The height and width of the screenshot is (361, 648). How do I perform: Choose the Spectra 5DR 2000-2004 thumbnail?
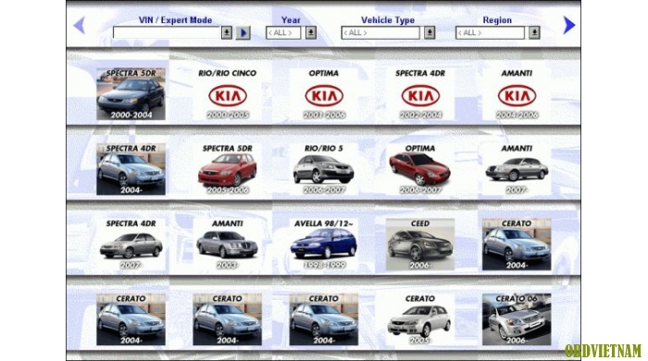point(131,94)
